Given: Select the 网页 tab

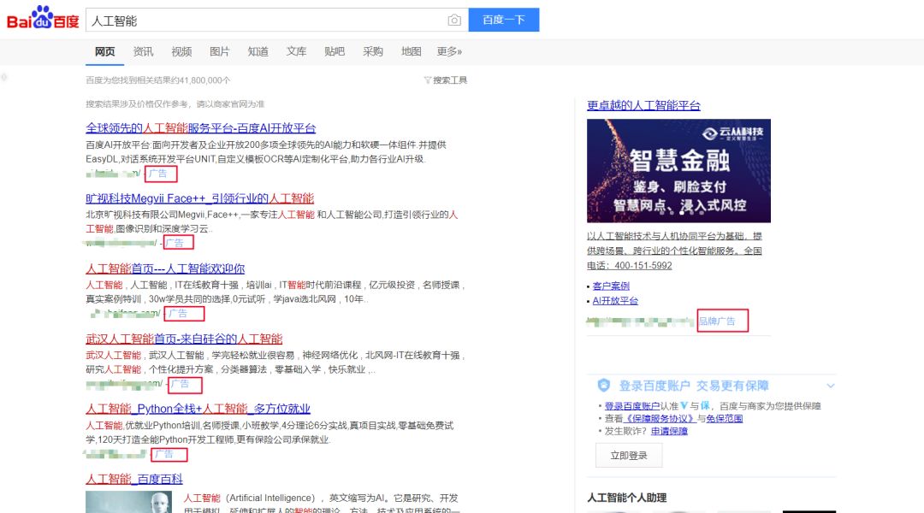Looking at the screenshot, I should click(104, 51).
